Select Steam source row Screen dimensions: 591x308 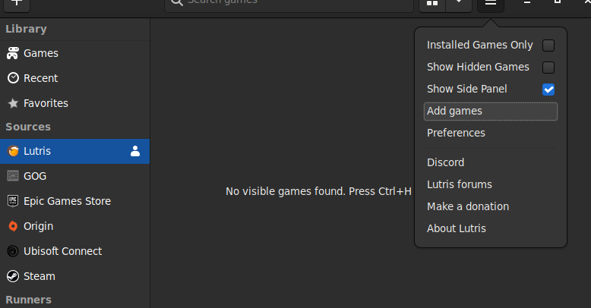click(x=74, y=276)
